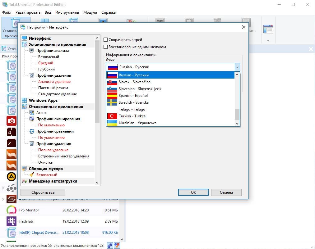
Task: Click the yellow circle triangle app icon
Action: (12, 177)
